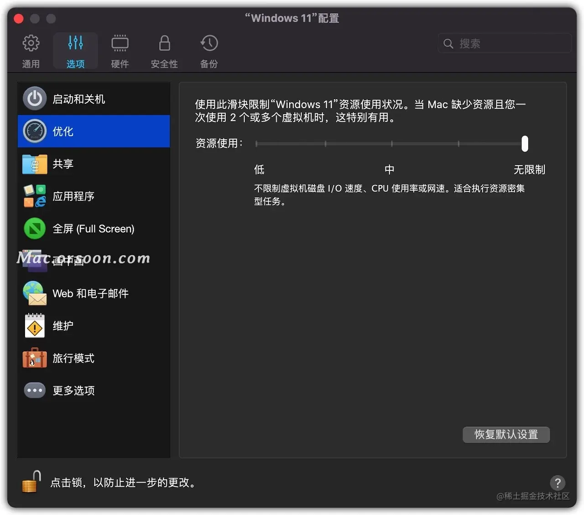The image size is (584, 515).
Task: Open the 备份 backup tab
Action: pos(209,51)
